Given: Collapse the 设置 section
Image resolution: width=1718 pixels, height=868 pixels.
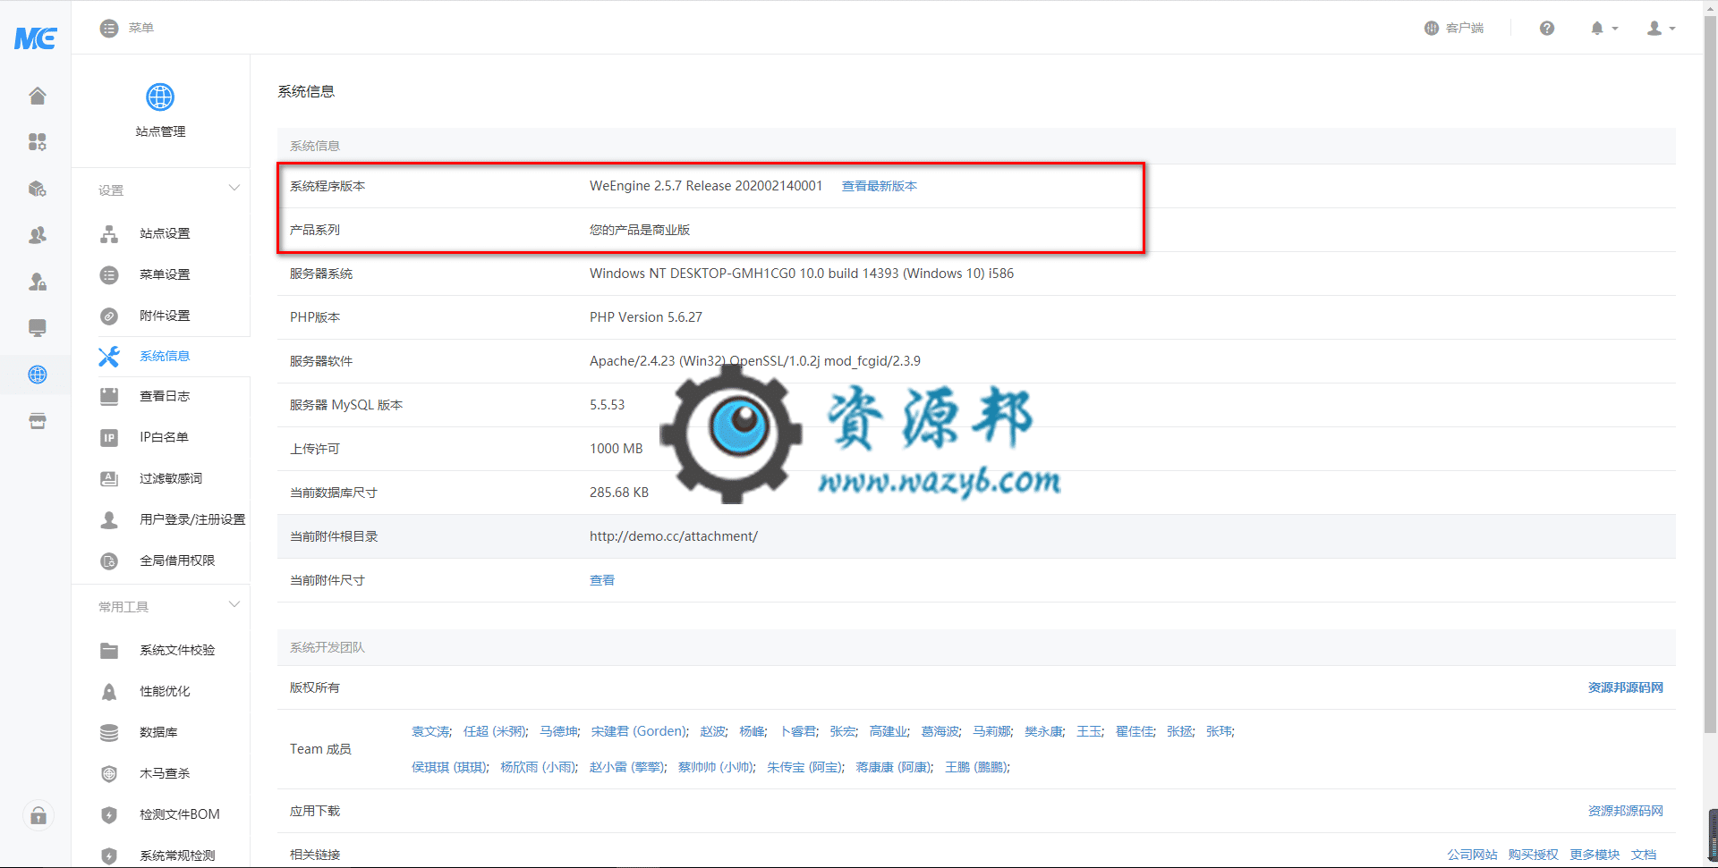Looking at the screenshot, I should (x=234, y=188).
